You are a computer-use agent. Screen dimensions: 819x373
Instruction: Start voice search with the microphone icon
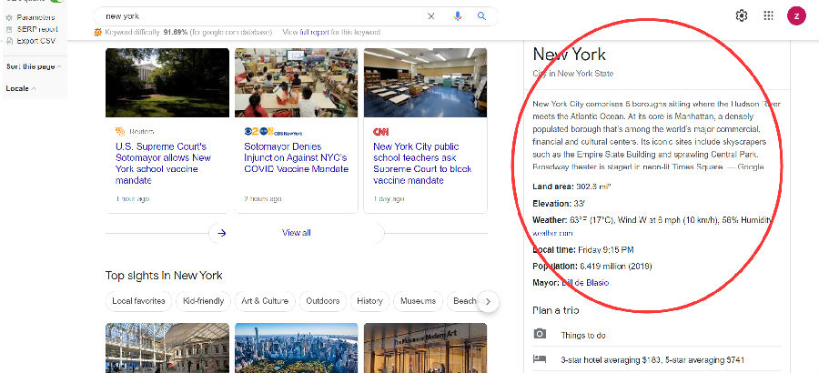pyautogui.click(x=458, y=16)
